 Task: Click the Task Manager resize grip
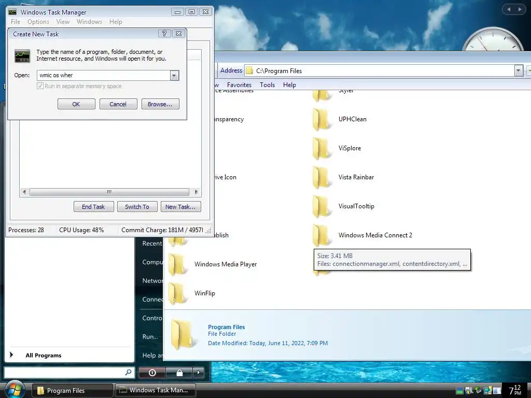click(x=209, y=231)
